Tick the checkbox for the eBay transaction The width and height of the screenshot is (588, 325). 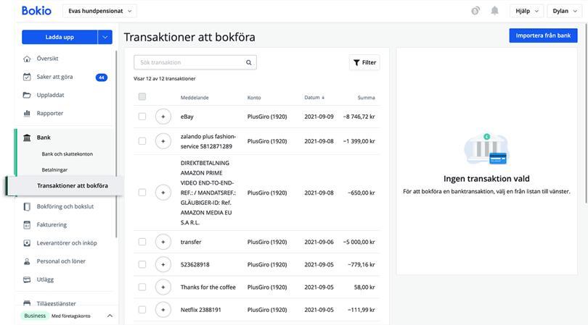pyautogui.click(x=142, y=116)
